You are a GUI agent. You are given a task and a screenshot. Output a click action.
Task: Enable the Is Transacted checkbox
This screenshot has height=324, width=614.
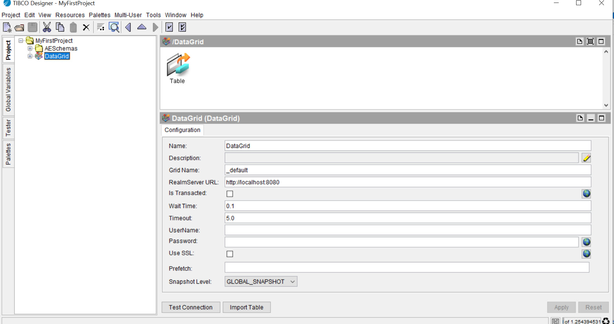(230, 194)
